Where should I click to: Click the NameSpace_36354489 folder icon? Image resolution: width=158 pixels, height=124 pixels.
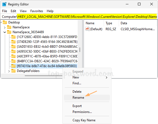[9, 32]
